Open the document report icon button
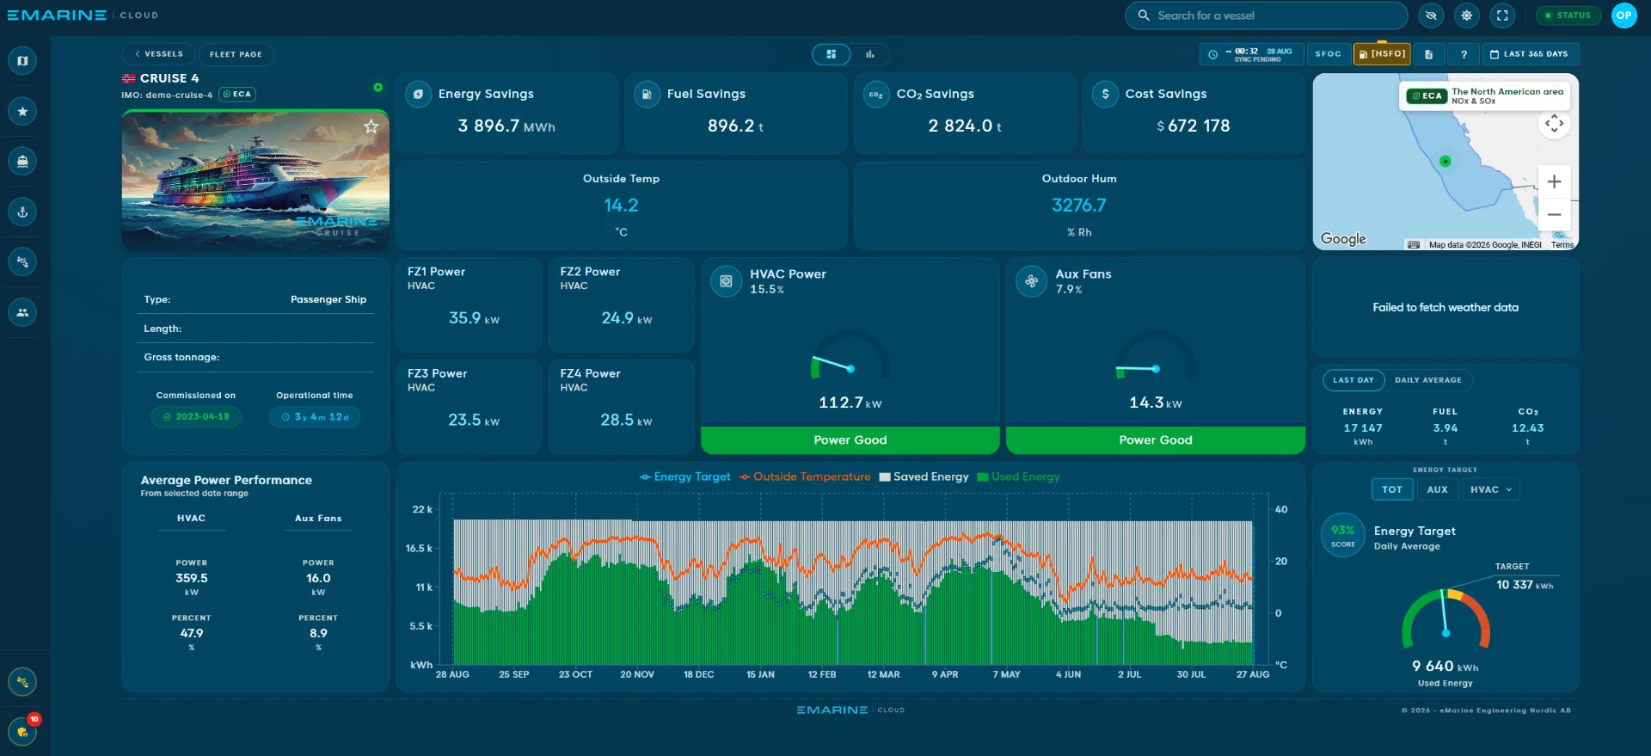1651x756 pixels. [1428, 54]
